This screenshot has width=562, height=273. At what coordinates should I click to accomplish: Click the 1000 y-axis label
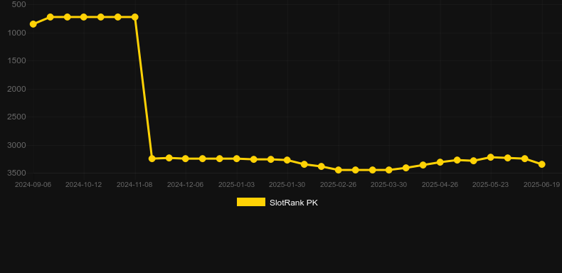[17, 33]
